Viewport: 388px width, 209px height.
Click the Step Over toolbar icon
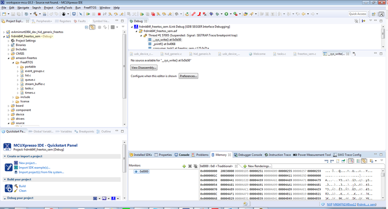click(116, 14)
